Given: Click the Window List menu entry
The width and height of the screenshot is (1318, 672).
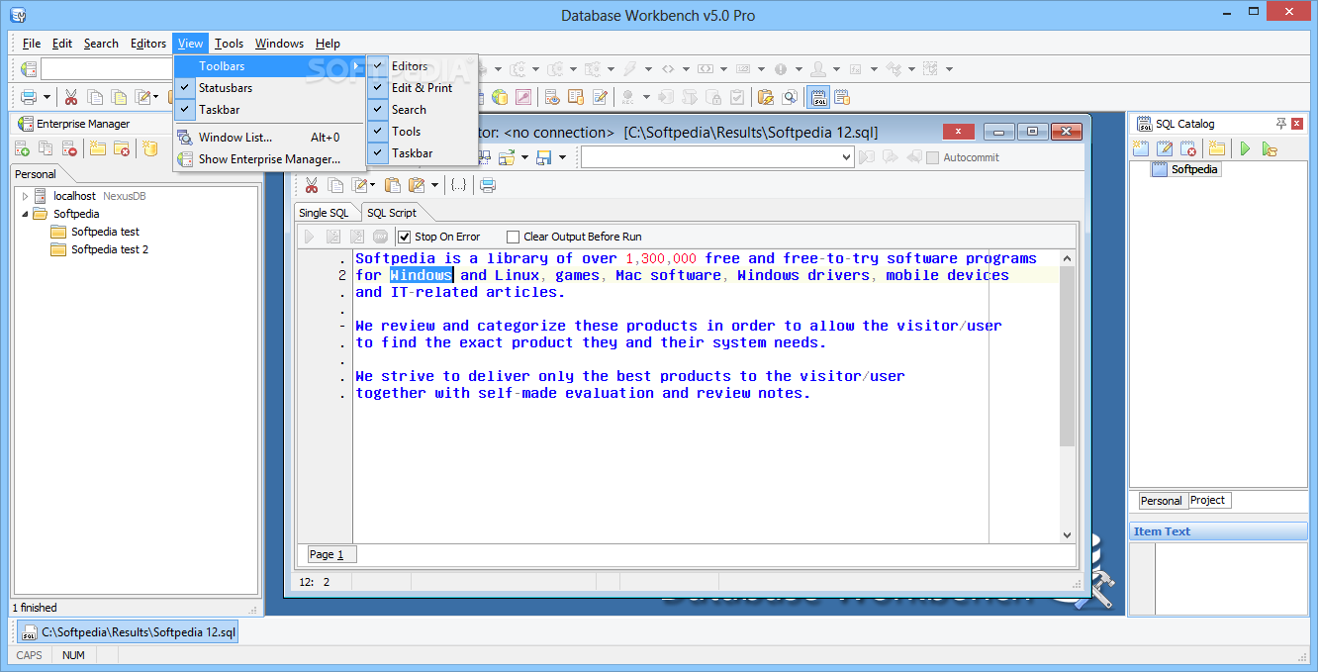Looking at the screenshot, I should click(269, 138).
